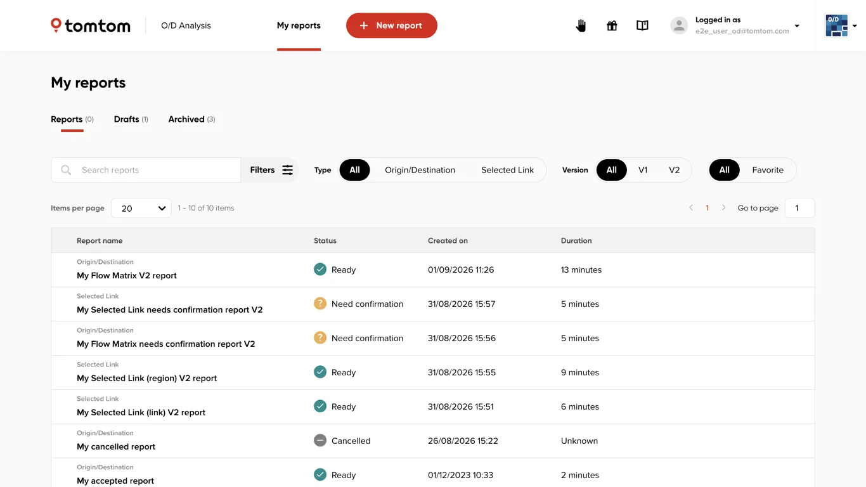Screen dimensions: 866x487
Task: Go to previous page arrow
Action: [691, 208]
